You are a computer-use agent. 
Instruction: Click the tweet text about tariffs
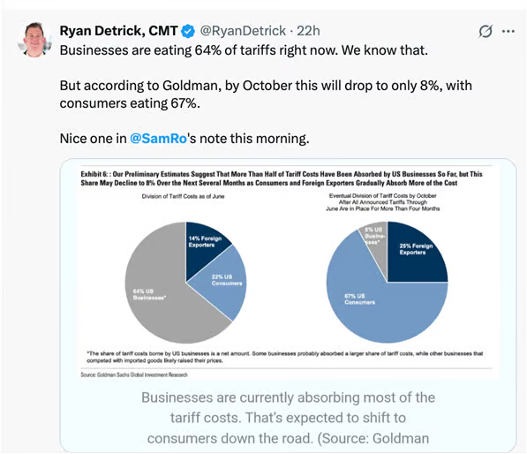point(266,95)
